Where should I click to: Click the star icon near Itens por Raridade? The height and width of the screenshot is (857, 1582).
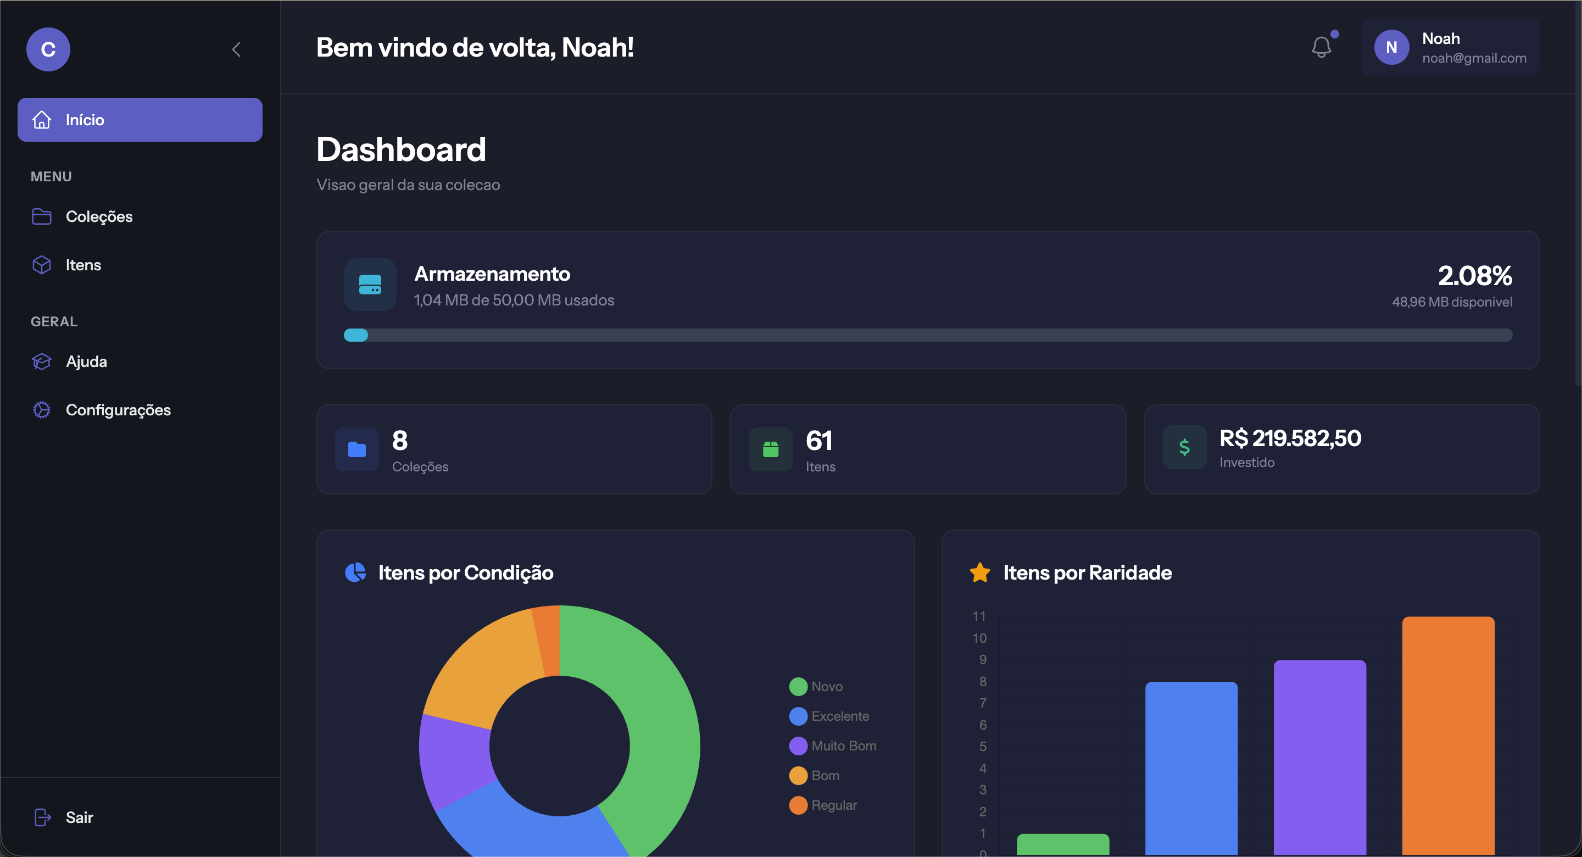980,572
